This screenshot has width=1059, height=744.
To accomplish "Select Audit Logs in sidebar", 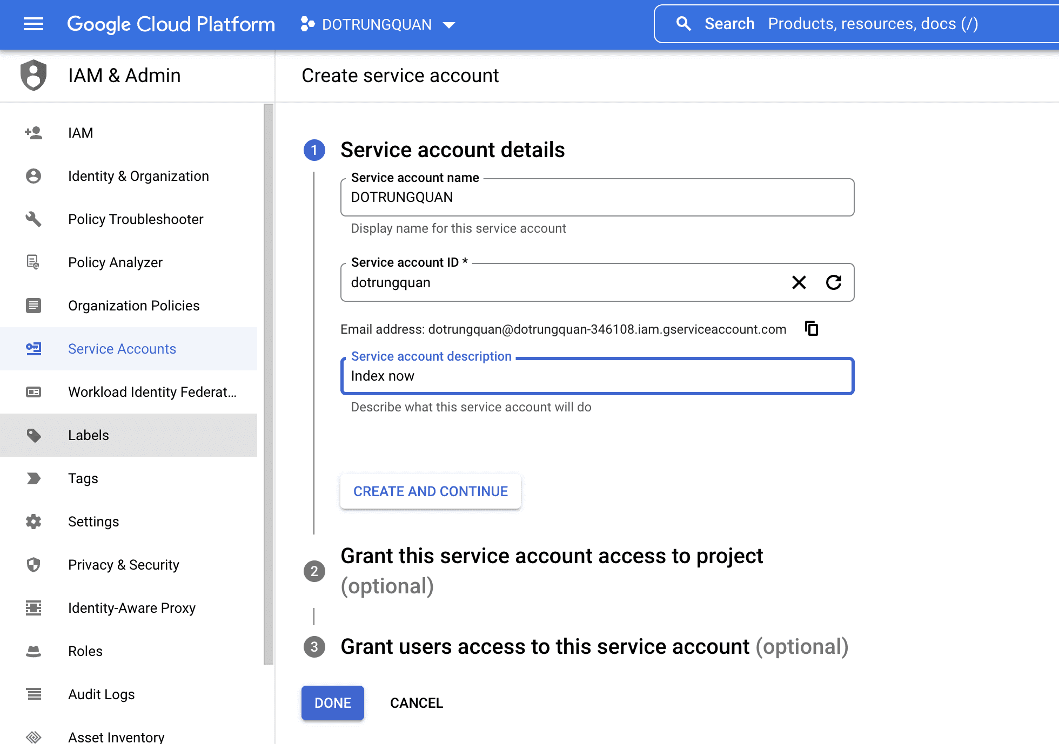I will [101, 694].
